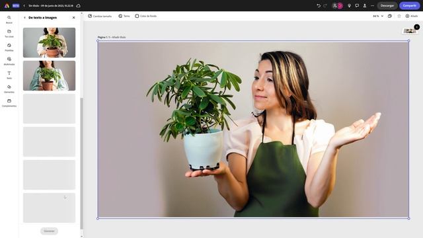Open the more options ellipsis menu
This screenshot has height=238, width=423.
coord(373,6)
